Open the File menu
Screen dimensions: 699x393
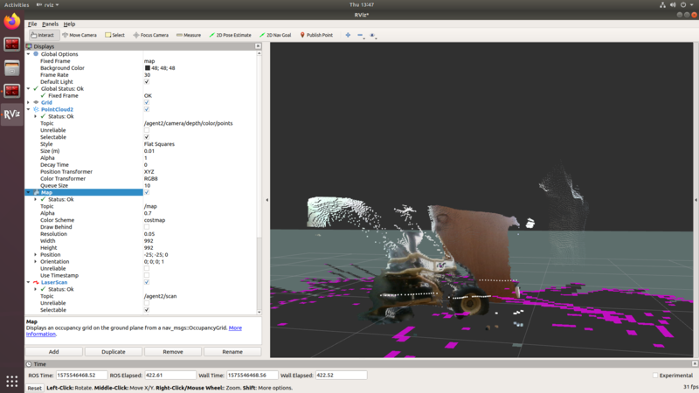31,24
